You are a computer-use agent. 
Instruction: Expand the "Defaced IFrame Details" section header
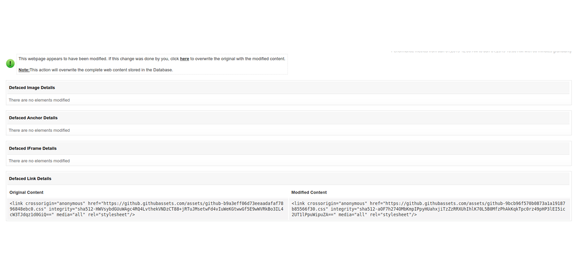[x=32, y=148]
